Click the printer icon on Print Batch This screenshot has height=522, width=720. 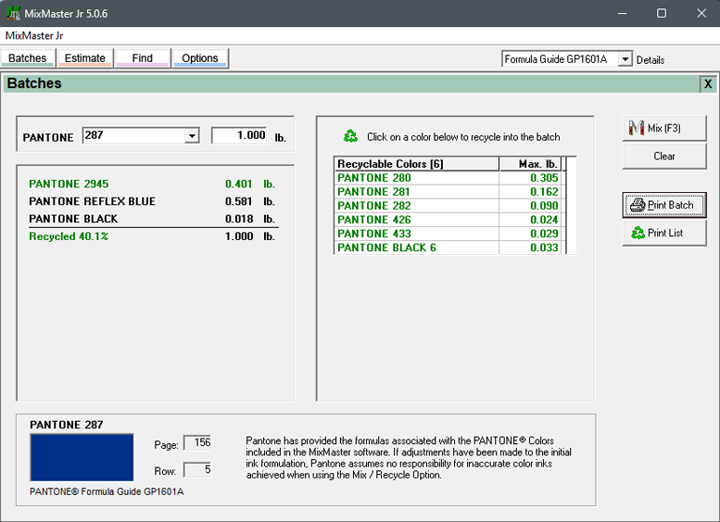click(x=637, y=205)
